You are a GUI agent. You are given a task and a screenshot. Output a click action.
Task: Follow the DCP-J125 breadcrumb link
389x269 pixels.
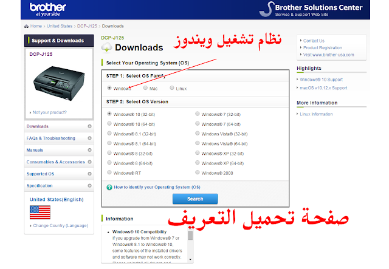click(x=87, y=26)
